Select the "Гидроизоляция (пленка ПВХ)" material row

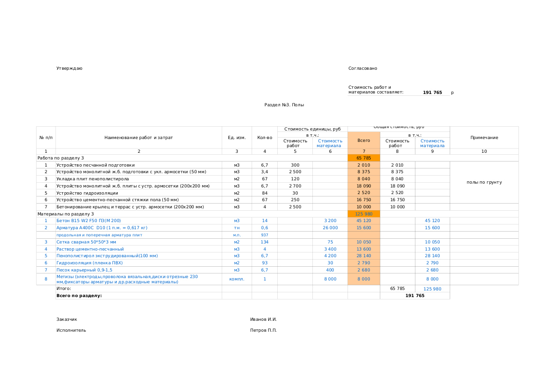coord(89,263)
